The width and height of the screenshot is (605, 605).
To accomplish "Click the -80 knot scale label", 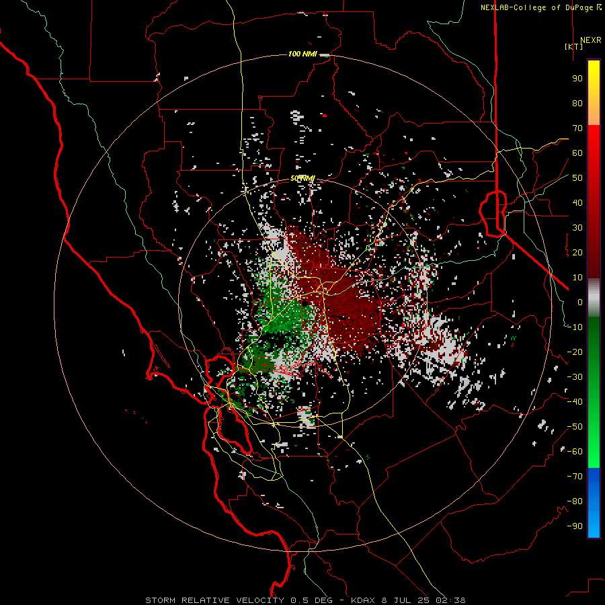I will tap(575, 501).
